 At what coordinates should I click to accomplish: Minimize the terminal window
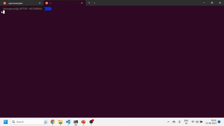click(x=204, y=3)
